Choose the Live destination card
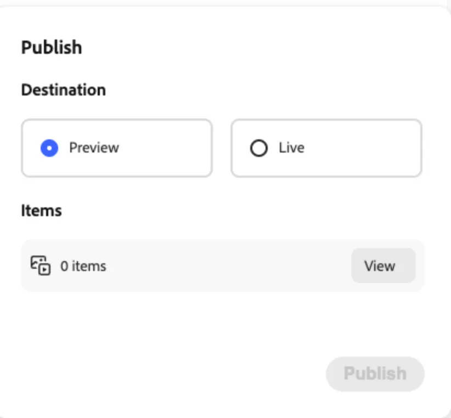 click(326, 148)
